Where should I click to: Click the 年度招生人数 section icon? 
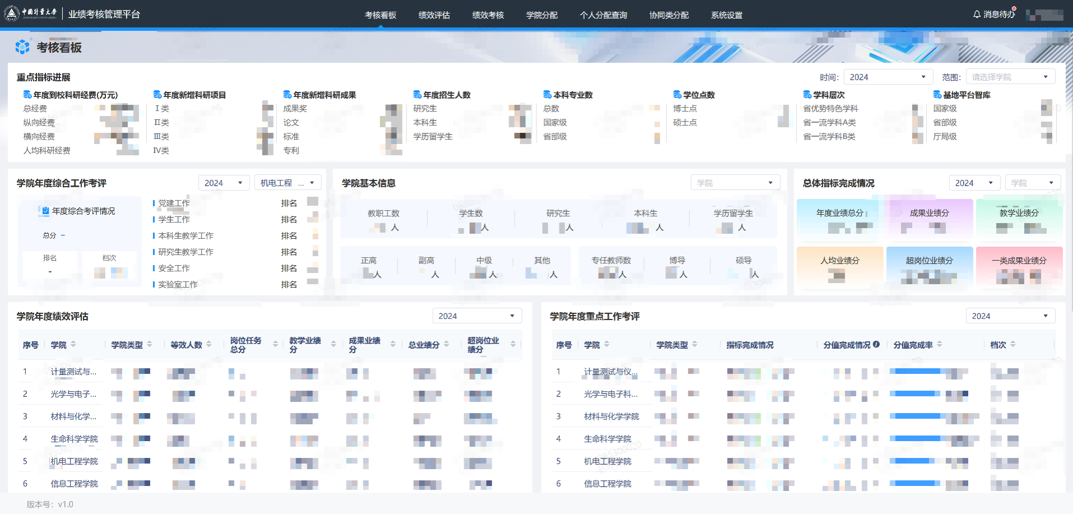coord(417,95)
